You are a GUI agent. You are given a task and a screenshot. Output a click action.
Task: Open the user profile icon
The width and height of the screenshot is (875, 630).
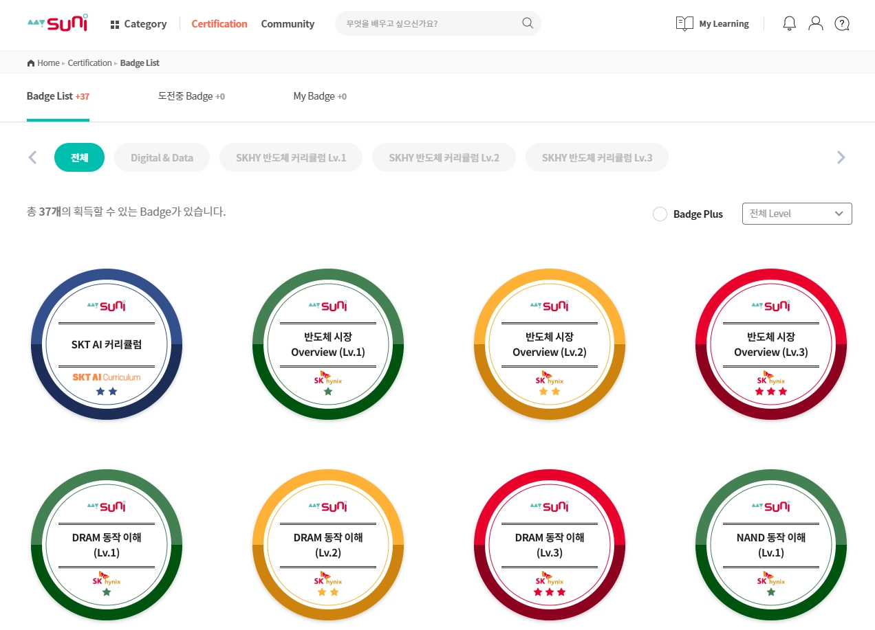(x=816, y=23)
